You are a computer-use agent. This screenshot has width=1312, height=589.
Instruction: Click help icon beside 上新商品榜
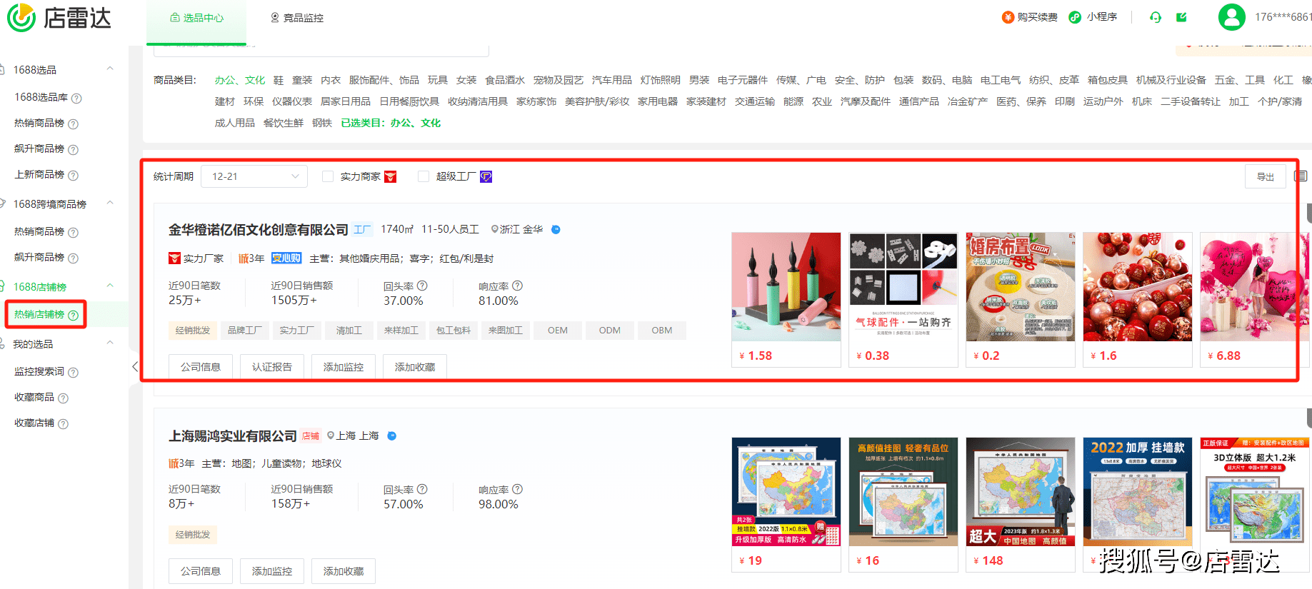click(x=73, y=175)
